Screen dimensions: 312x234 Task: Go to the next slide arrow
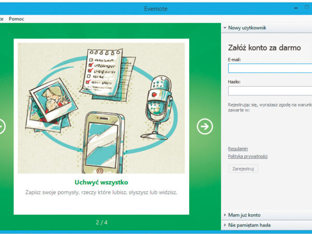205,126
